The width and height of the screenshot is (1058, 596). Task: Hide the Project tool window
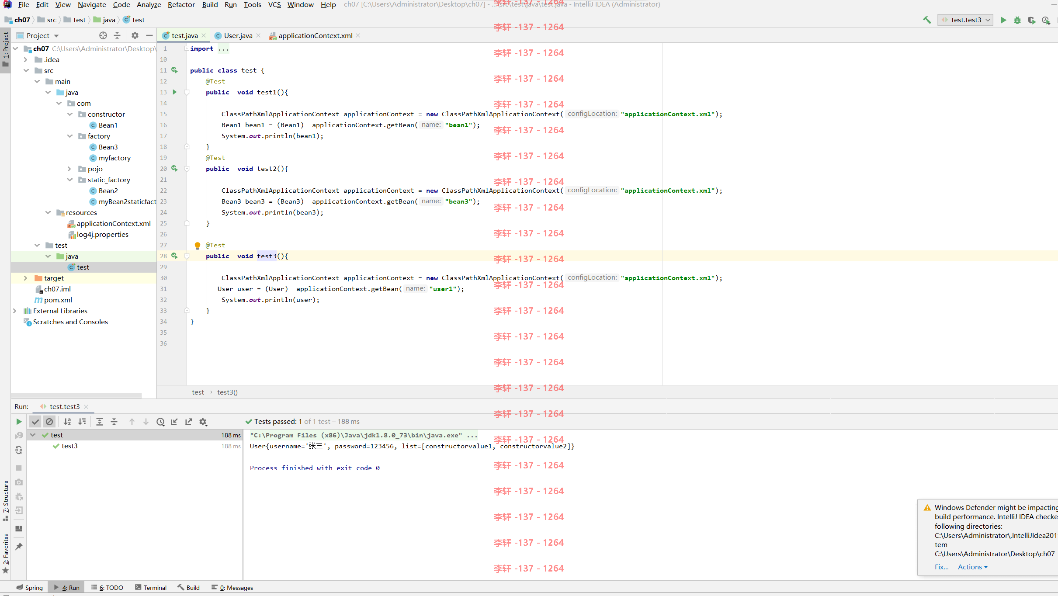[x=149, y=35]
